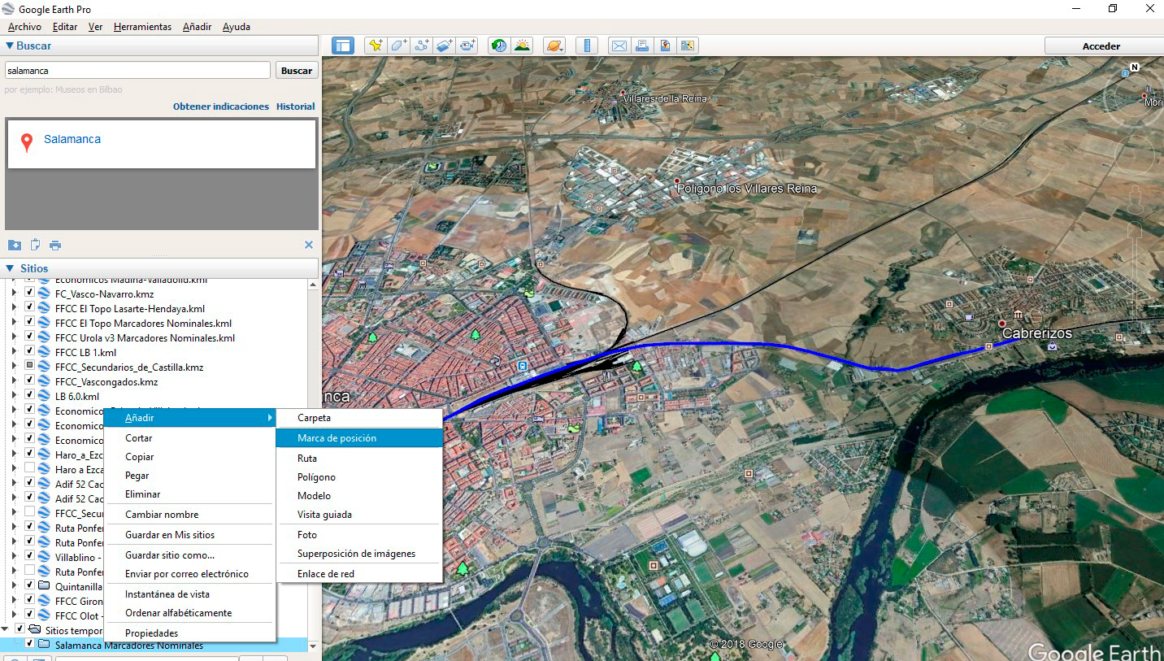Select Guardar sitio como... in context menu
The height and width of the screenshot is (661, 1164).
(190, 555)
